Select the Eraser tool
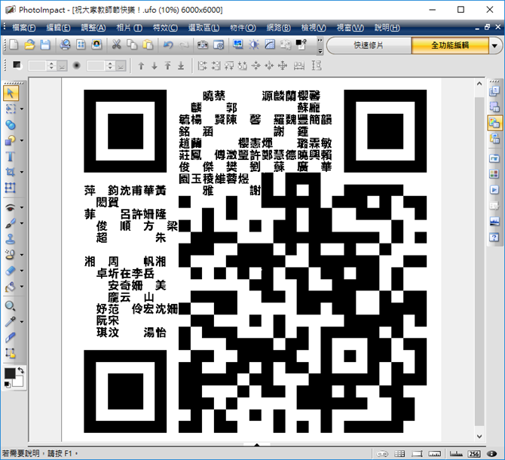Image resolution: width=505 pixels, height=460 pixels. (11, 271)
